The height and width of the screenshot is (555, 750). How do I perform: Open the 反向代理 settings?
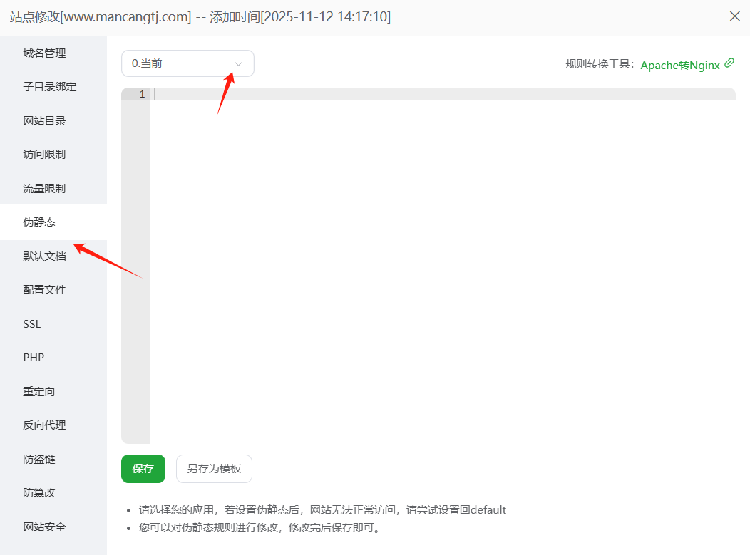click(x=44, y=425)
